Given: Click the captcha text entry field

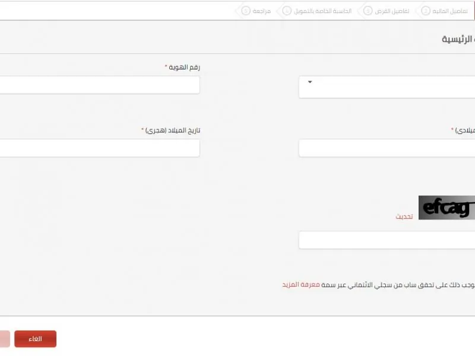Looking at the screenshot, I should [x=387, y=240].
